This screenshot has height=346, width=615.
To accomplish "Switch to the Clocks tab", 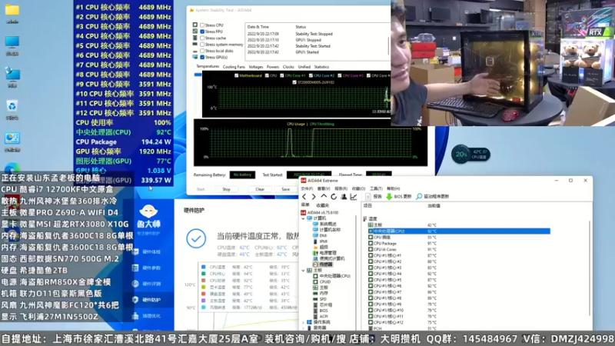I will (x=288, y=67).
